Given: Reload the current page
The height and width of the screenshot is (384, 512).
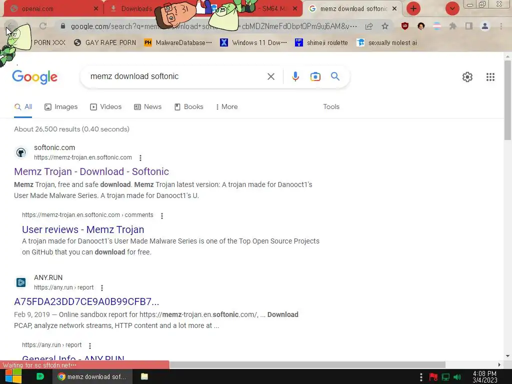Looking at the screenshot, I should click(43, 26).
